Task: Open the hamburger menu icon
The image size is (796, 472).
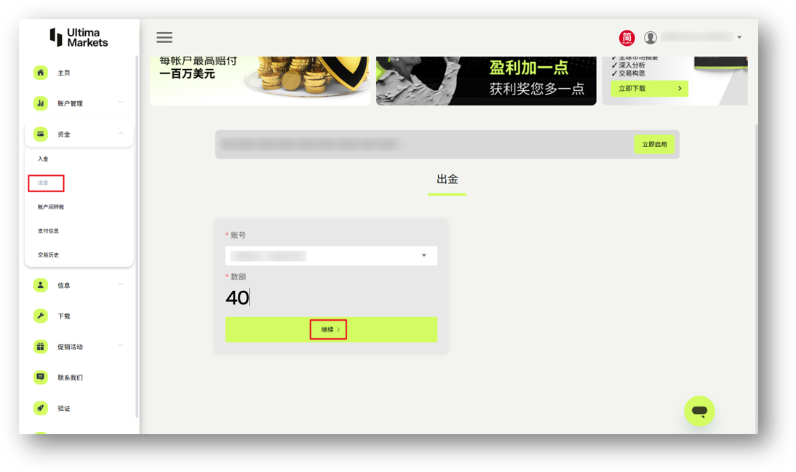Action: tap(164, 38)
